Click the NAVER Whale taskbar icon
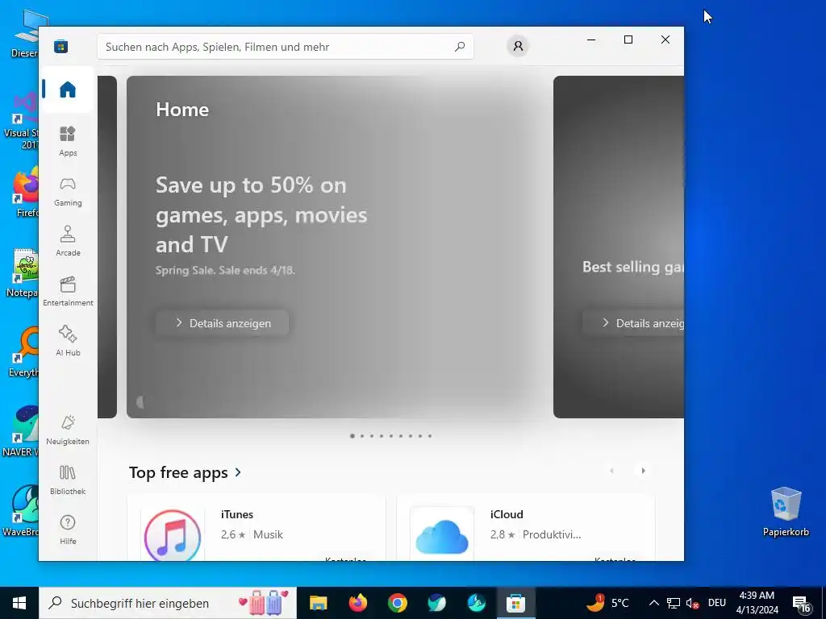 436,603
